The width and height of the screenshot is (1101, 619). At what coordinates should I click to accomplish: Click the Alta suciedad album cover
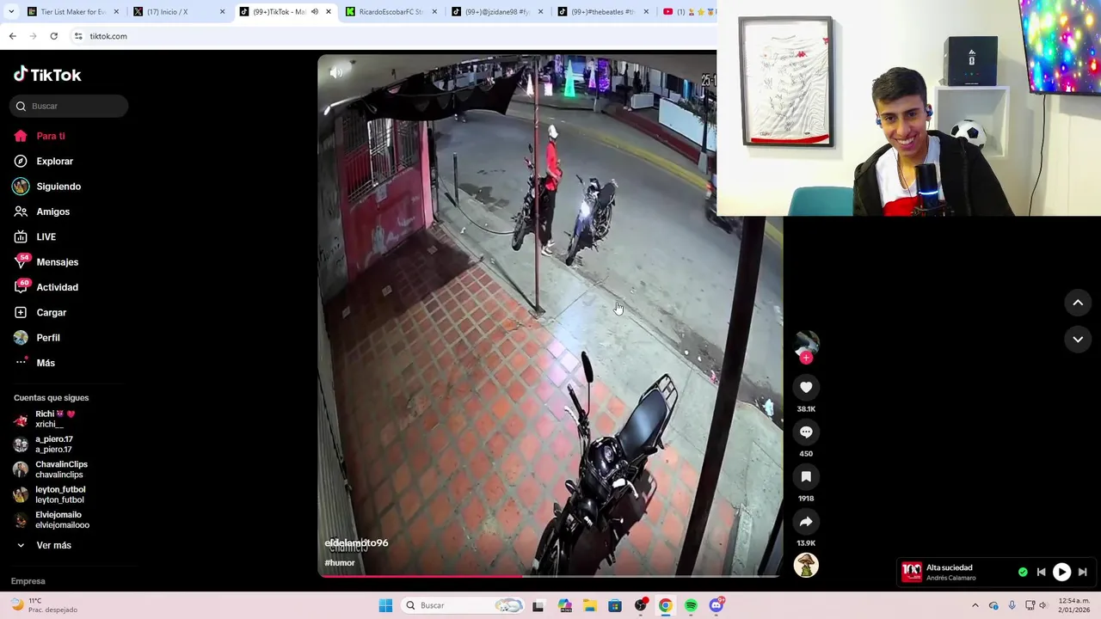point(912,572)
